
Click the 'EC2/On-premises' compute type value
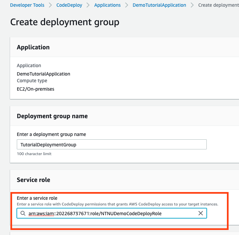tap(36, 89)
